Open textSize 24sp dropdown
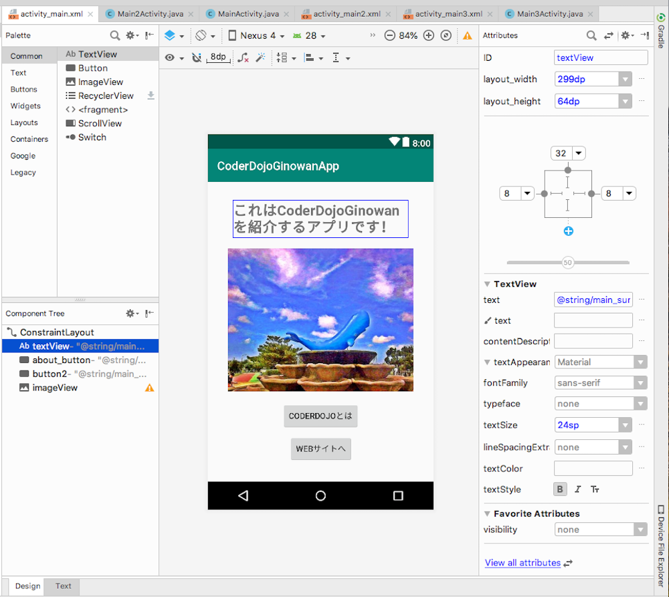Image resolution: width=669 pixels, height=597 pixels. click(x=625, y=425)
